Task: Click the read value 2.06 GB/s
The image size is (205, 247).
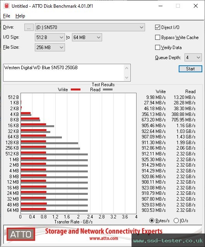Action: tap(186, 148)
